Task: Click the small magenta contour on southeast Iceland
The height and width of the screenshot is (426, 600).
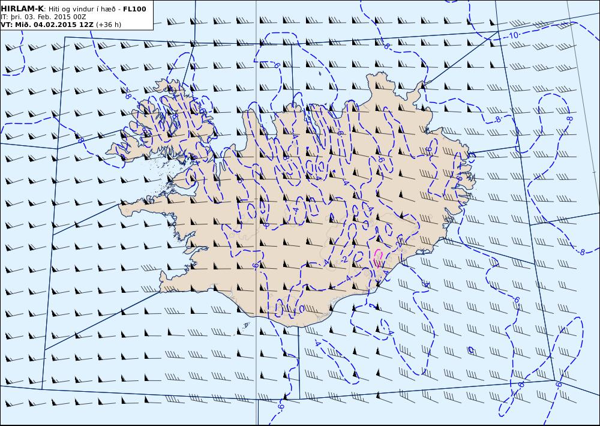Action: pos(378,258)
